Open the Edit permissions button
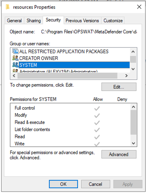Image resolution: width=146 pixels, height=193 pixels. coord(119,87)
